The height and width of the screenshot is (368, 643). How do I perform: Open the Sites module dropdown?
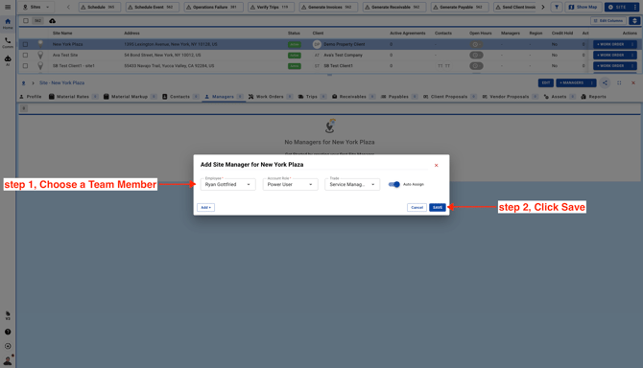click(36, 7)
